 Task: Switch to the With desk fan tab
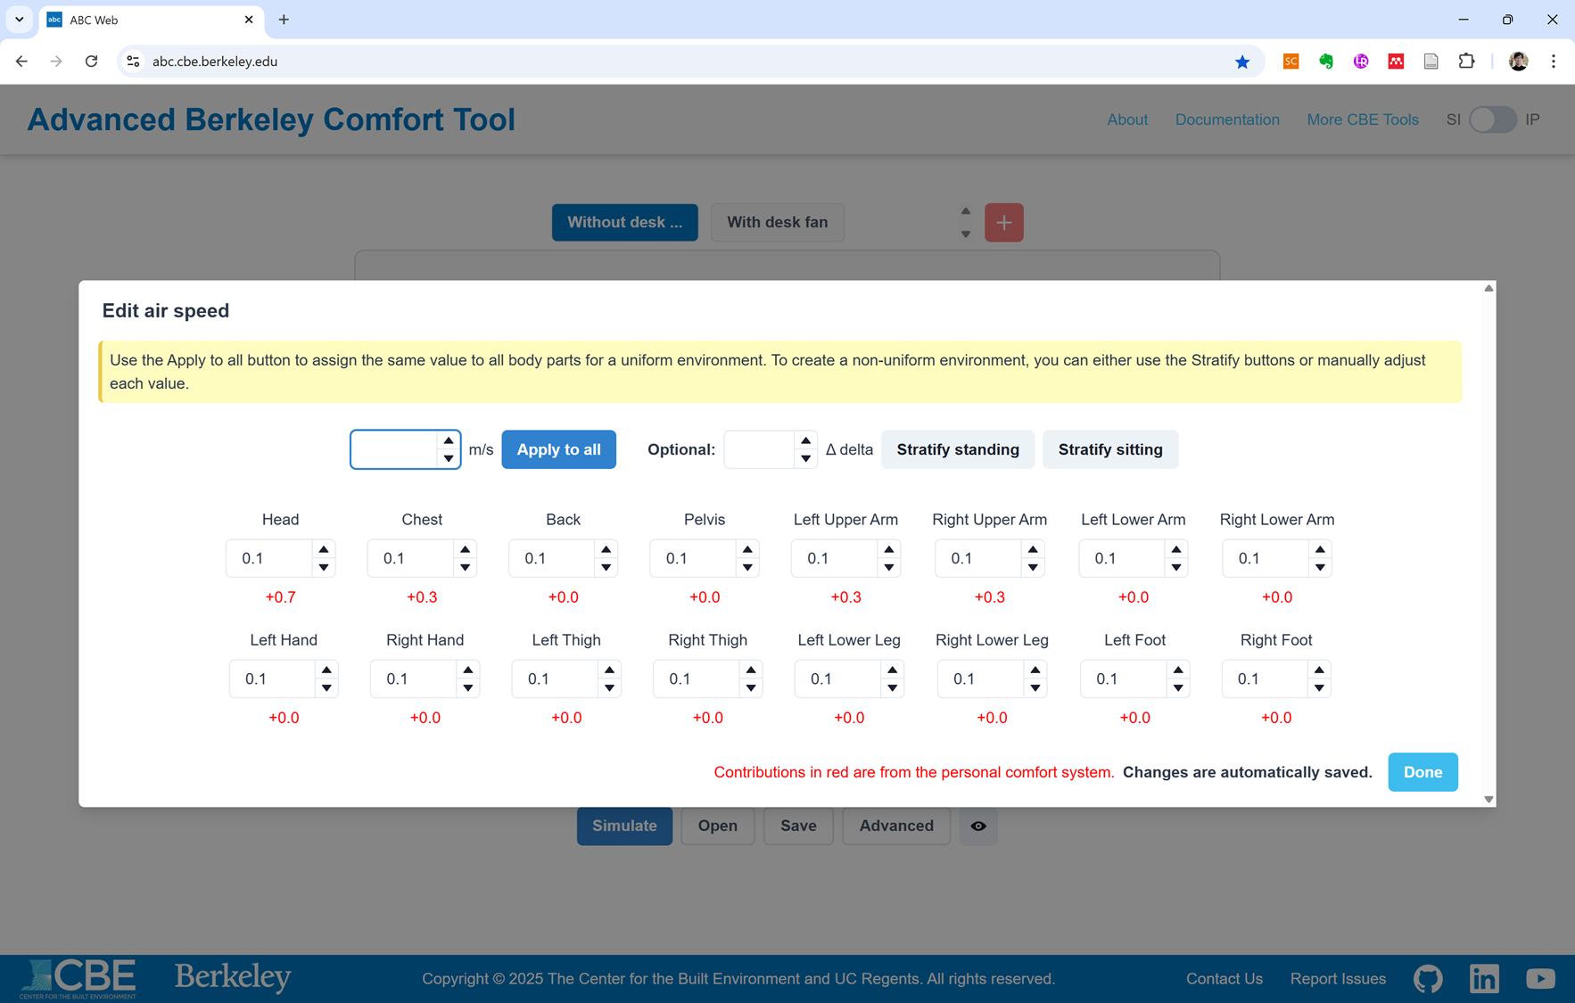(777, 222)
